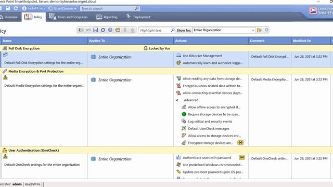
Task: Click Allow connecting essential devices action
Action: click(213, 93)
